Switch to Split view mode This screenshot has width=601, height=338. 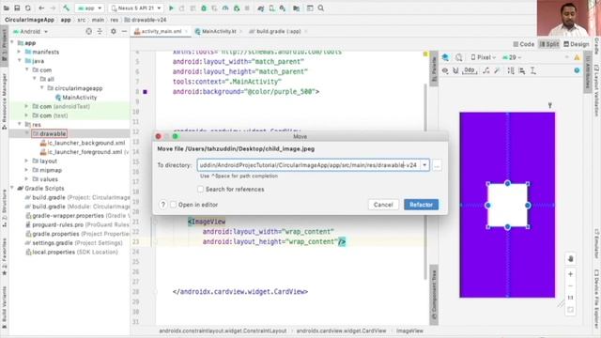[x=548, y=44]
